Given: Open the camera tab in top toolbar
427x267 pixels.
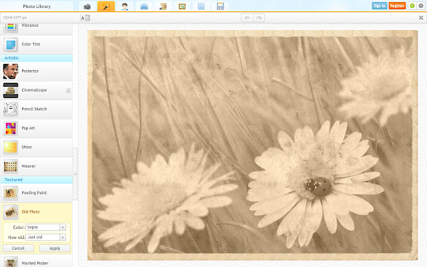Looking at the screenshot, I should coord(87,6).
